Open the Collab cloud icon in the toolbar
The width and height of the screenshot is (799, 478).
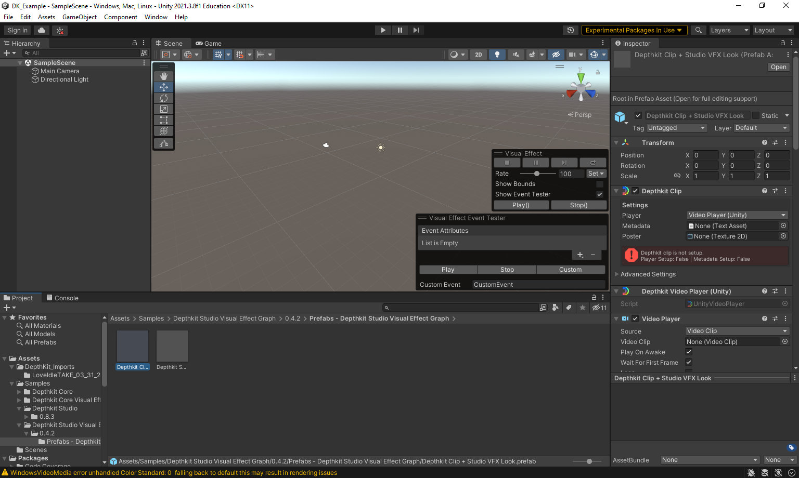[x=42, y=30]
